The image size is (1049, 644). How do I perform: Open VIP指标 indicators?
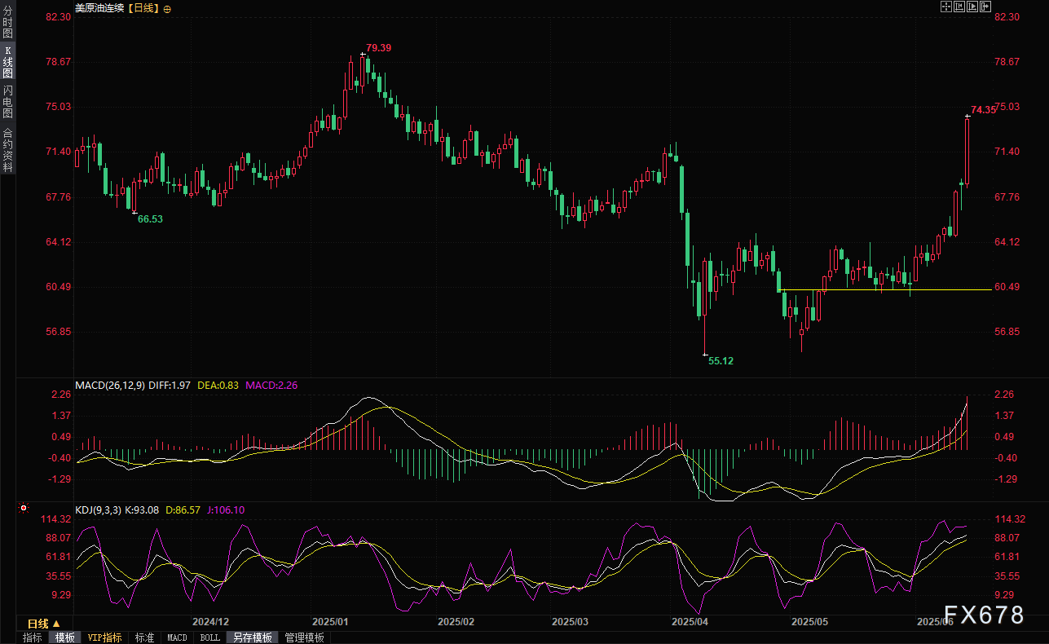104,637
